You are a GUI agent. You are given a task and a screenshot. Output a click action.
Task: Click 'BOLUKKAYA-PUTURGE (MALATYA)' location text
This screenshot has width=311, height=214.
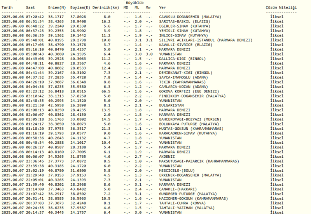189,124
